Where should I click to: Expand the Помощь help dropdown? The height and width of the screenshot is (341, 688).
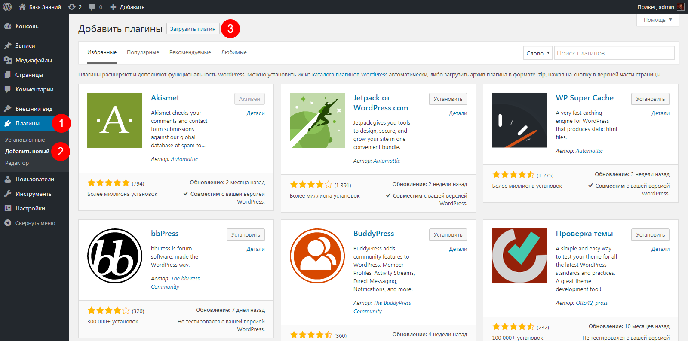coord(657,20)
